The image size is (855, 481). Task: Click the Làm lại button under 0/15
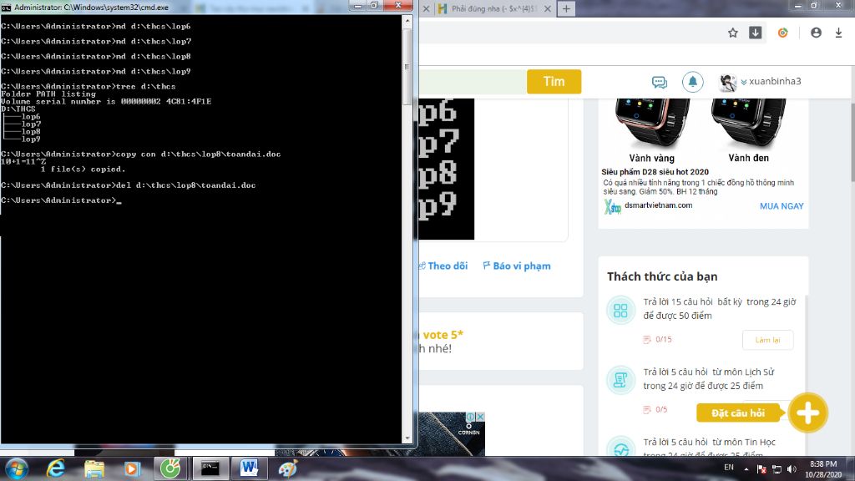click(767, 340)
